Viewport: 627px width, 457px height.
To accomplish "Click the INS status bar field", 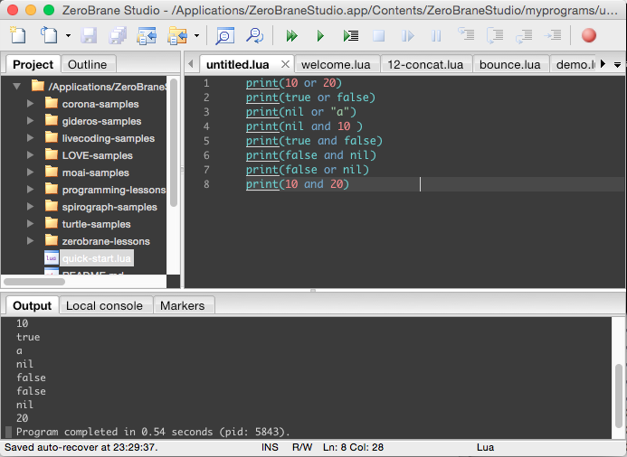I will pos(270,447).
